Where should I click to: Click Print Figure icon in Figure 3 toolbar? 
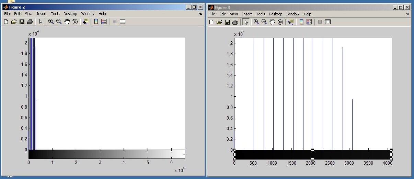235,22
